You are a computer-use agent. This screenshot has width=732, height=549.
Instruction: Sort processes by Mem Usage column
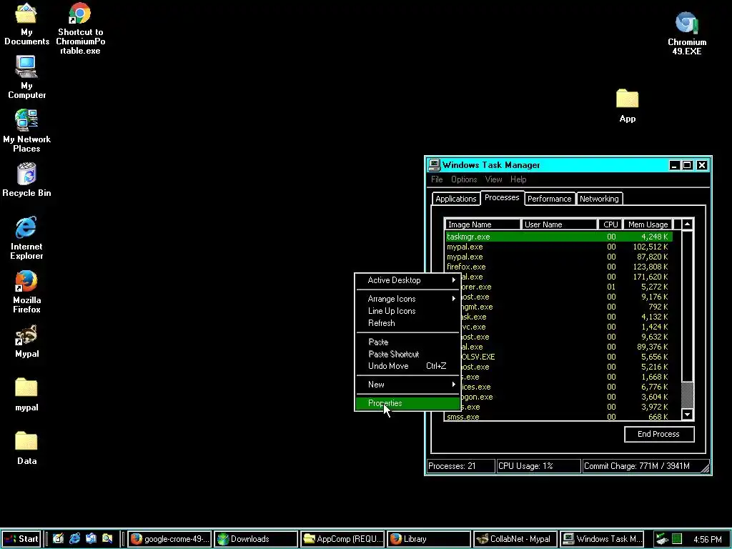[x=648, y=224]
